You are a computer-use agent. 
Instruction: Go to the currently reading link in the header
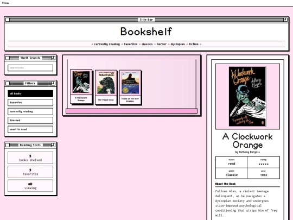click(107, 44)
